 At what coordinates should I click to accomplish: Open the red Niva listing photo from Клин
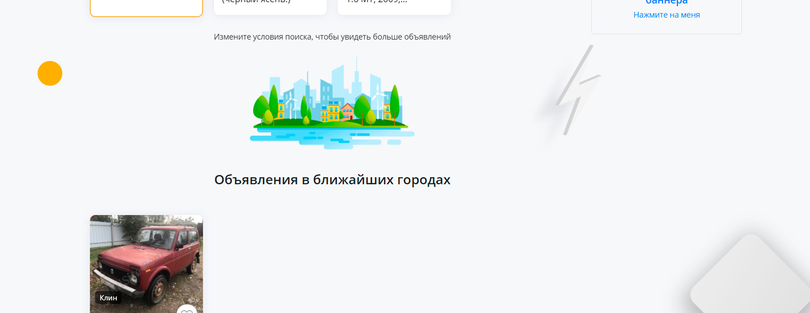(x=146, y=264)
